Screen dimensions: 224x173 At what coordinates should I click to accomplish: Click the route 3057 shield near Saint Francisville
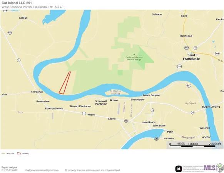pyautogui.click(x=186, y=48)
